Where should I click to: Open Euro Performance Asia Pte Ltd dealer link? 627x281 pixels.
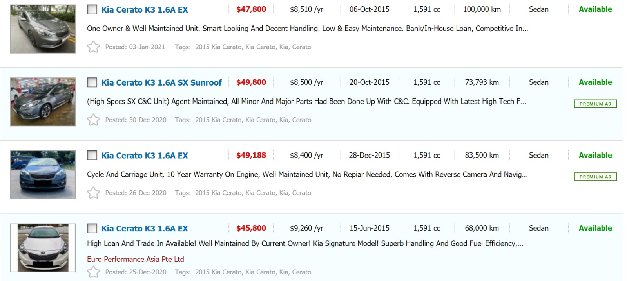click(x=135, y=259)
